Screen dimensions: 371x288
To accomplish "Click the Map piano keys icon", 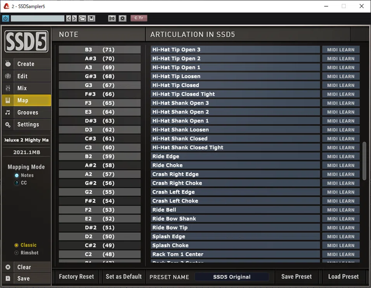I will click(x=8, y=101).
